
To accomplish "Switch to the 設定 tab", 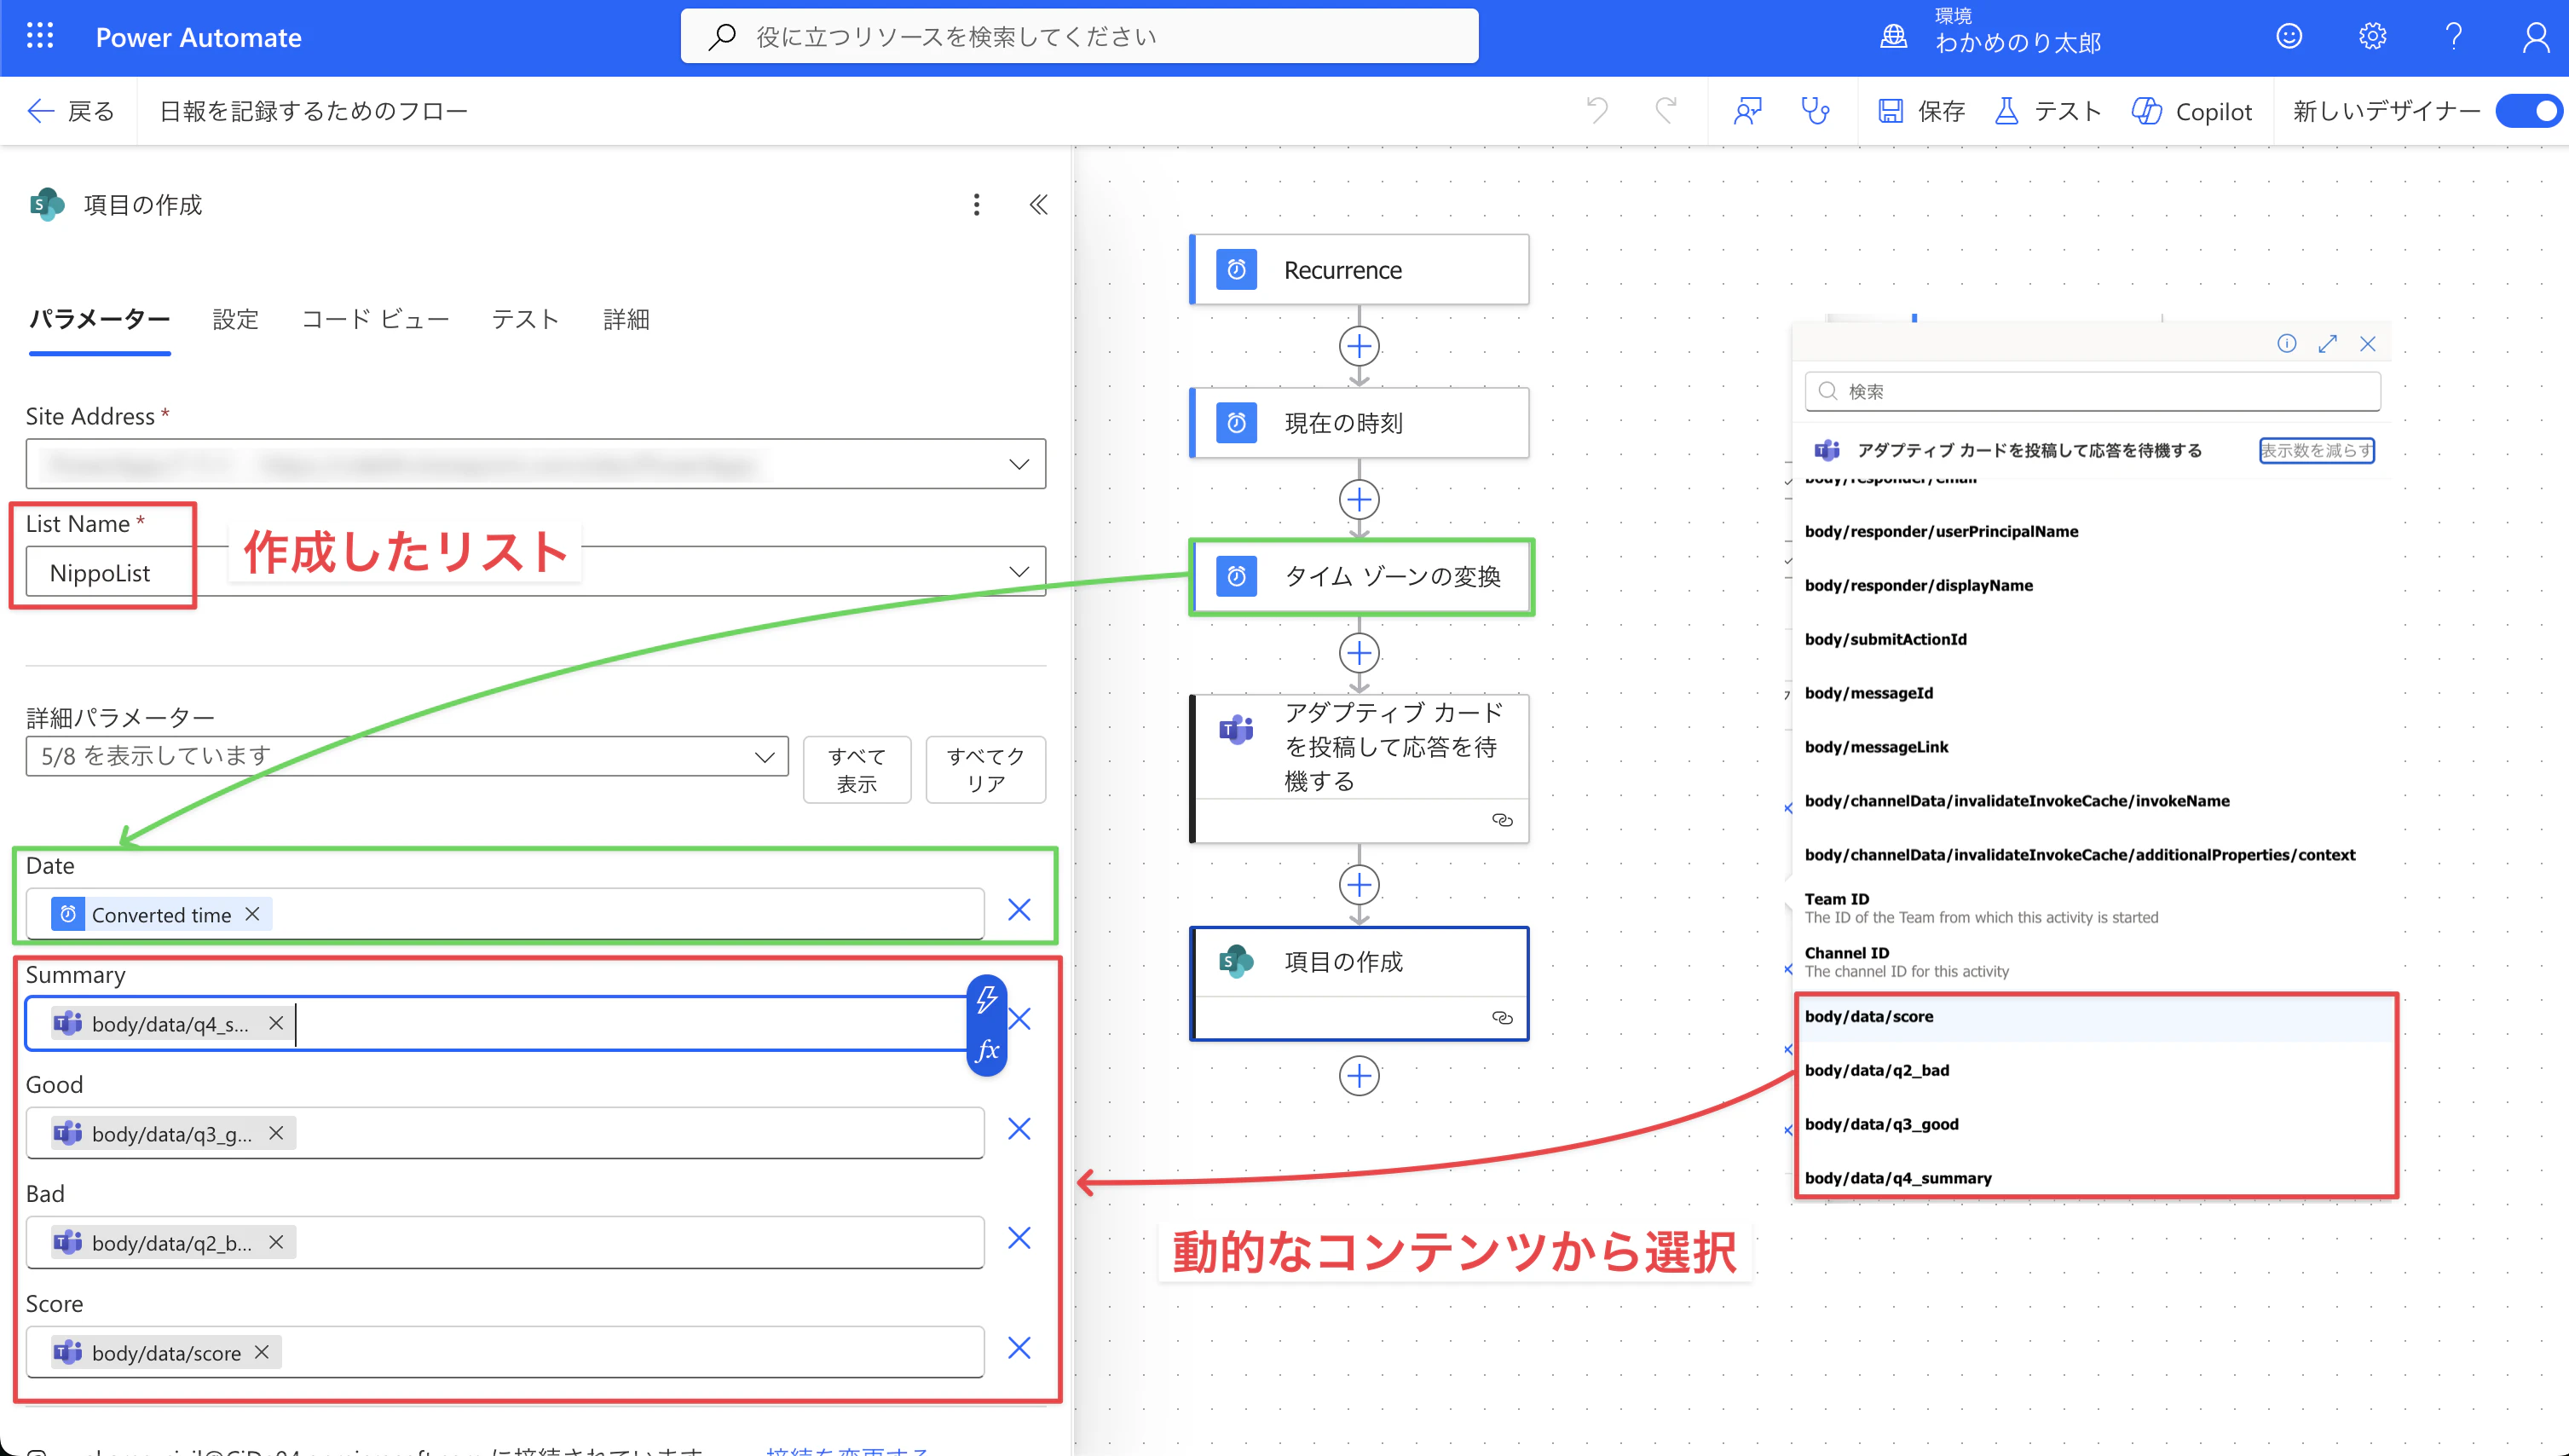I will point(235,320).
